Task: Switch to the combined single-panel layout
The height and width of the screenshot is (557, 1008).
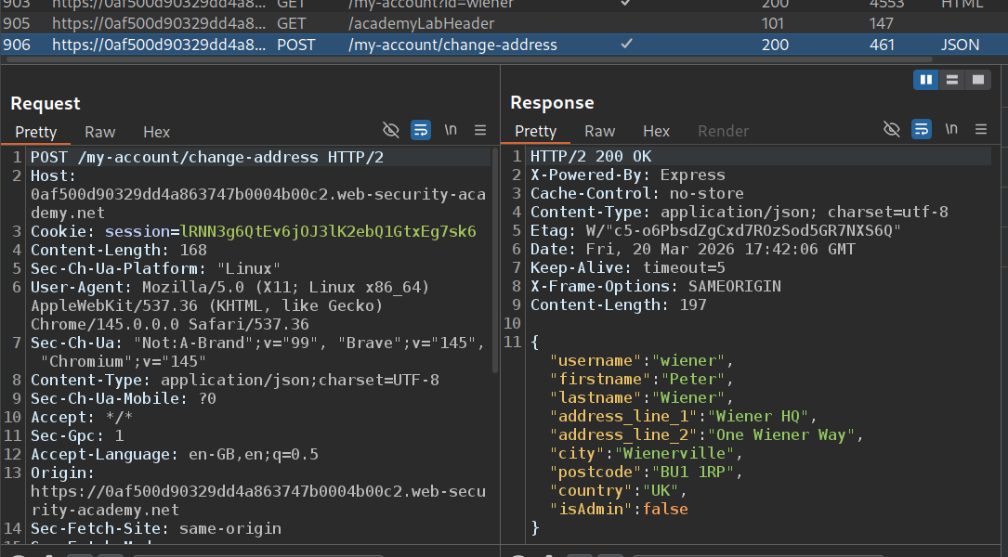Action: (x=977, y=81)
